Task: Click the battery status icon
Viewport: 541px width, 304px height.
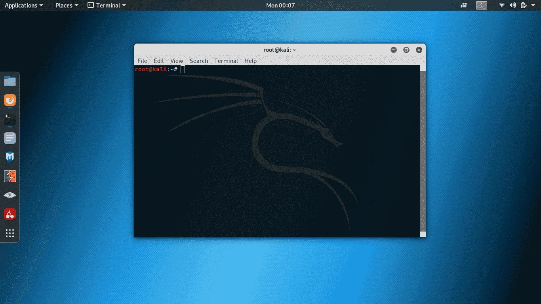Action: [524, 5]
